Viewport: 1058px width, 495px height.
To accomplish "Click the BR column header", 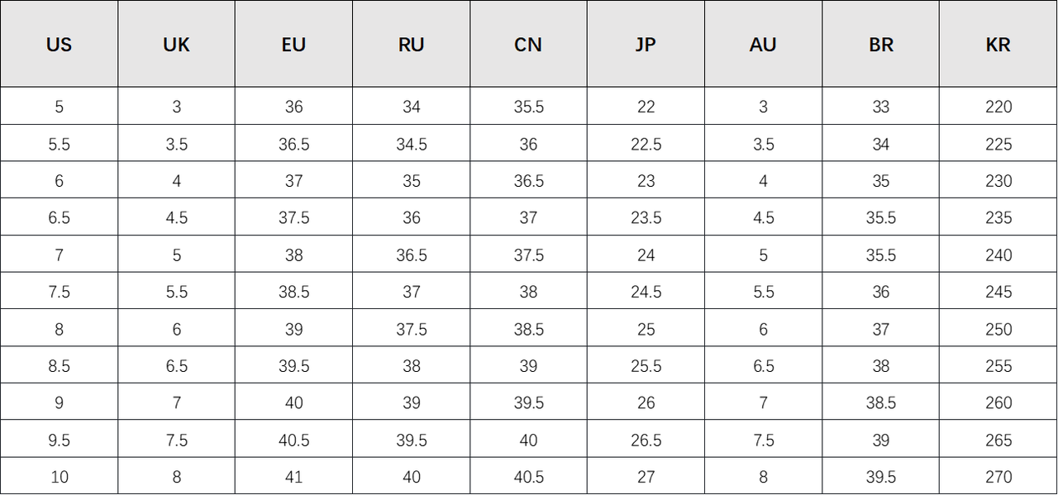I will coord(881,45).
